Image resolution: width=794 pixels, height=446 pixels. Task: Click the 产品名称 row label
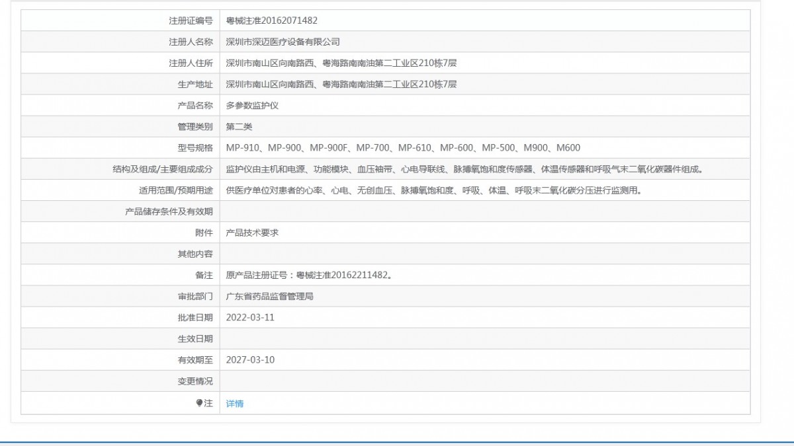[x=196, y=105]
